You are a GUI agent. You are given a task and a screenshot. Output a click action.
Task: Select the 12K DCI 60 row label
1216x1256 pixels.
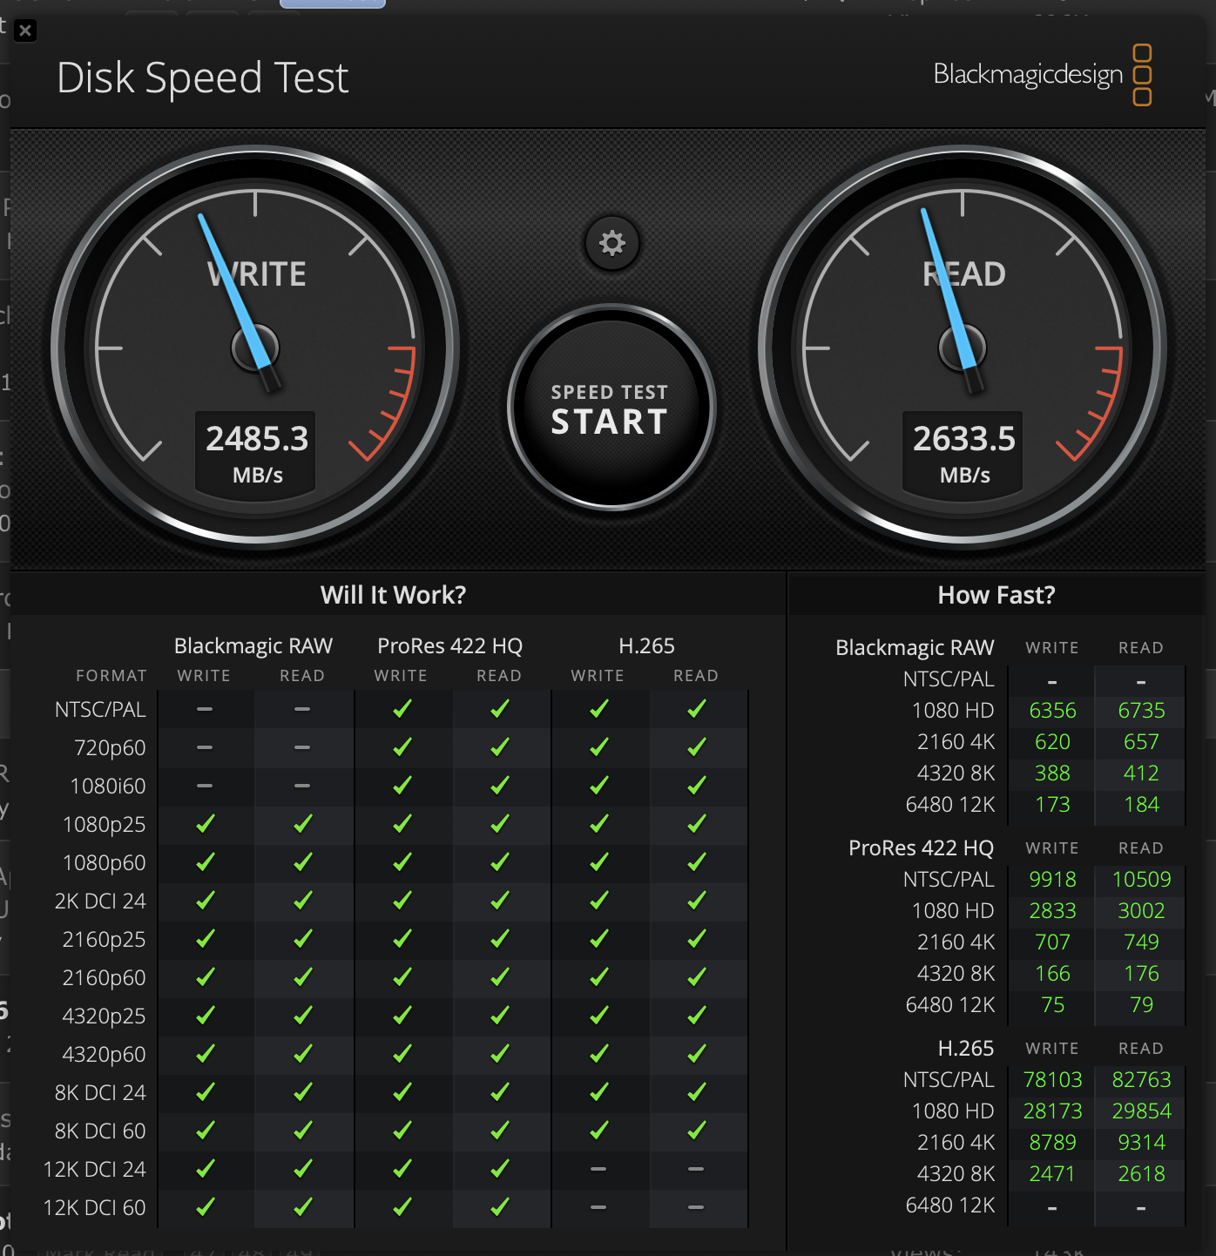click(95, 1208)
